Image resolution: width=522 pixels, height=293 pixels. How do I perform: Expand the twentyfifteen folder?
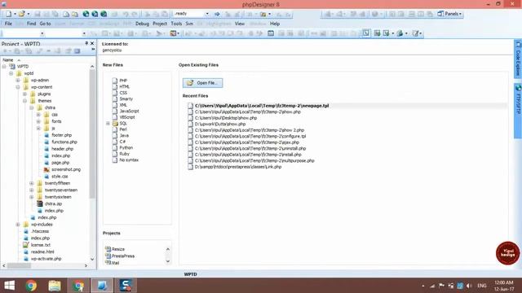click(x=32, y=183)
